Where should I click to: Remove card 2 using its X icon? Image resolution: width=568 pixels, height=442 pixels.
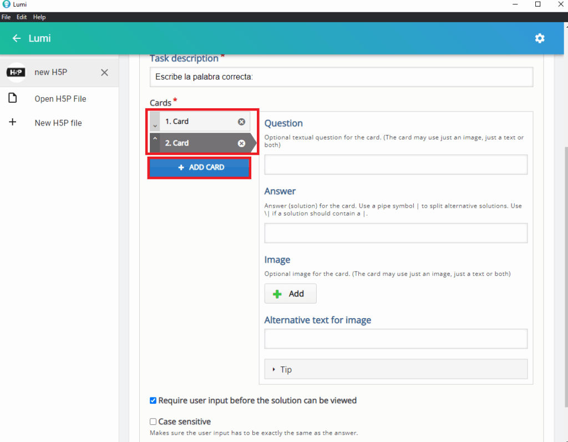tap(241, 143)
